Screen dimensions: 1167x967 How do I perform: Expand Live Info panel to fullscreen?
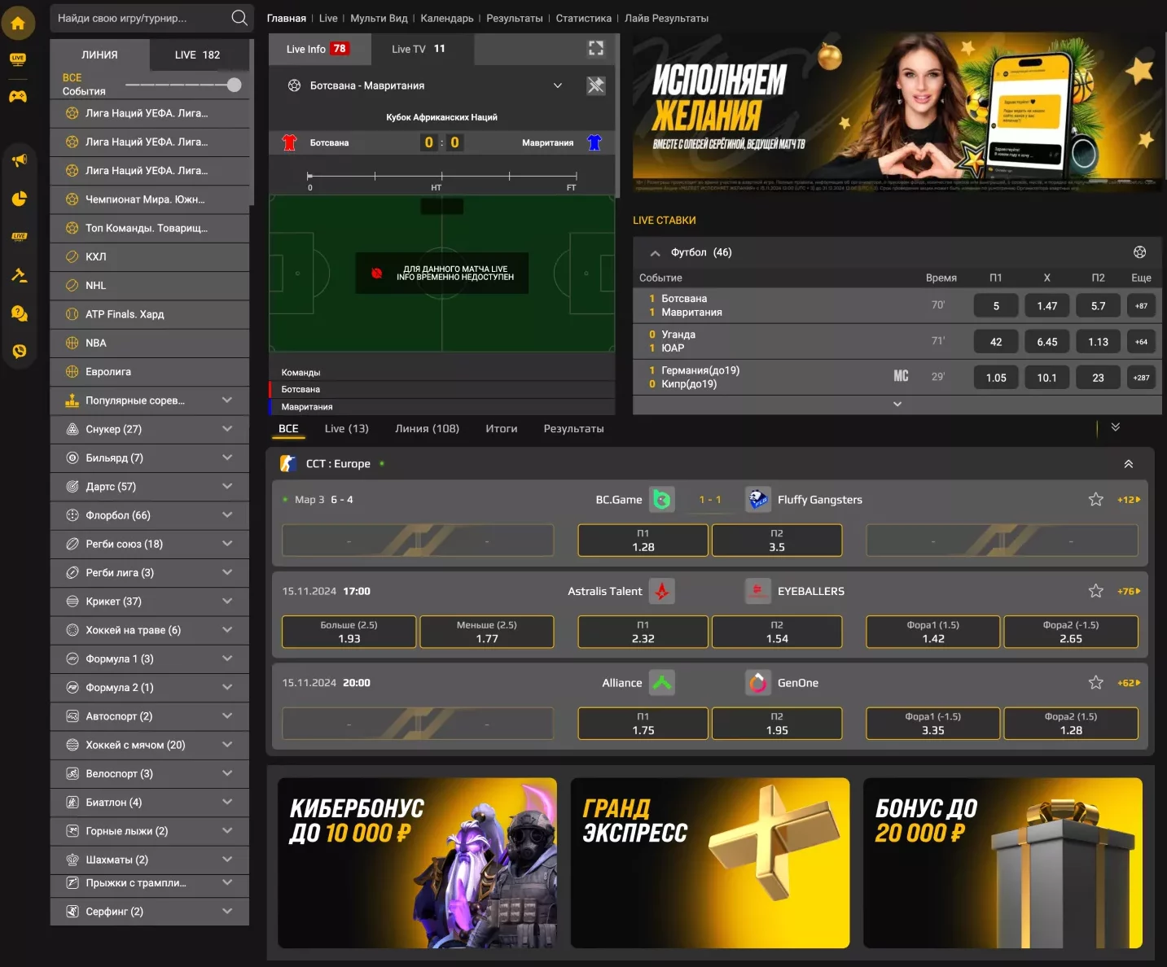(596, 49)
